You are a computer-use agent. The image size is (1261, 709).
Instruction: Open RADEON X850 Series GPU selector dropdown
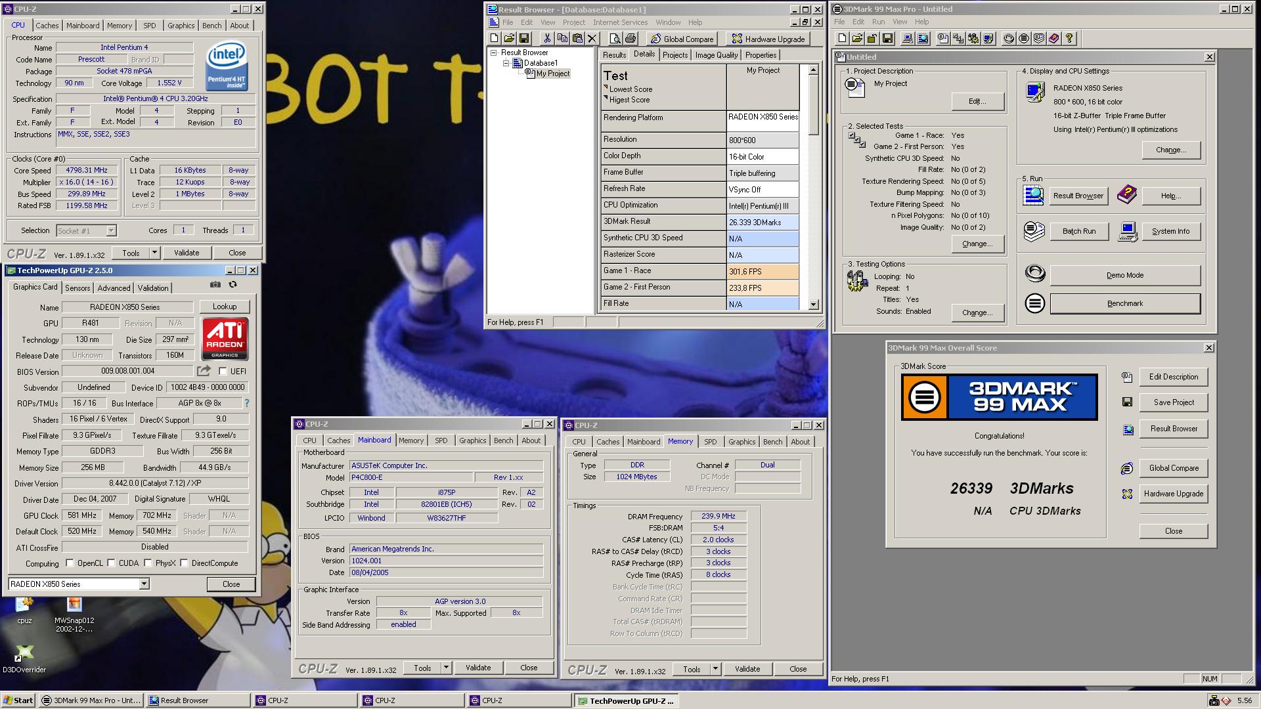click(x=144, y=584)
